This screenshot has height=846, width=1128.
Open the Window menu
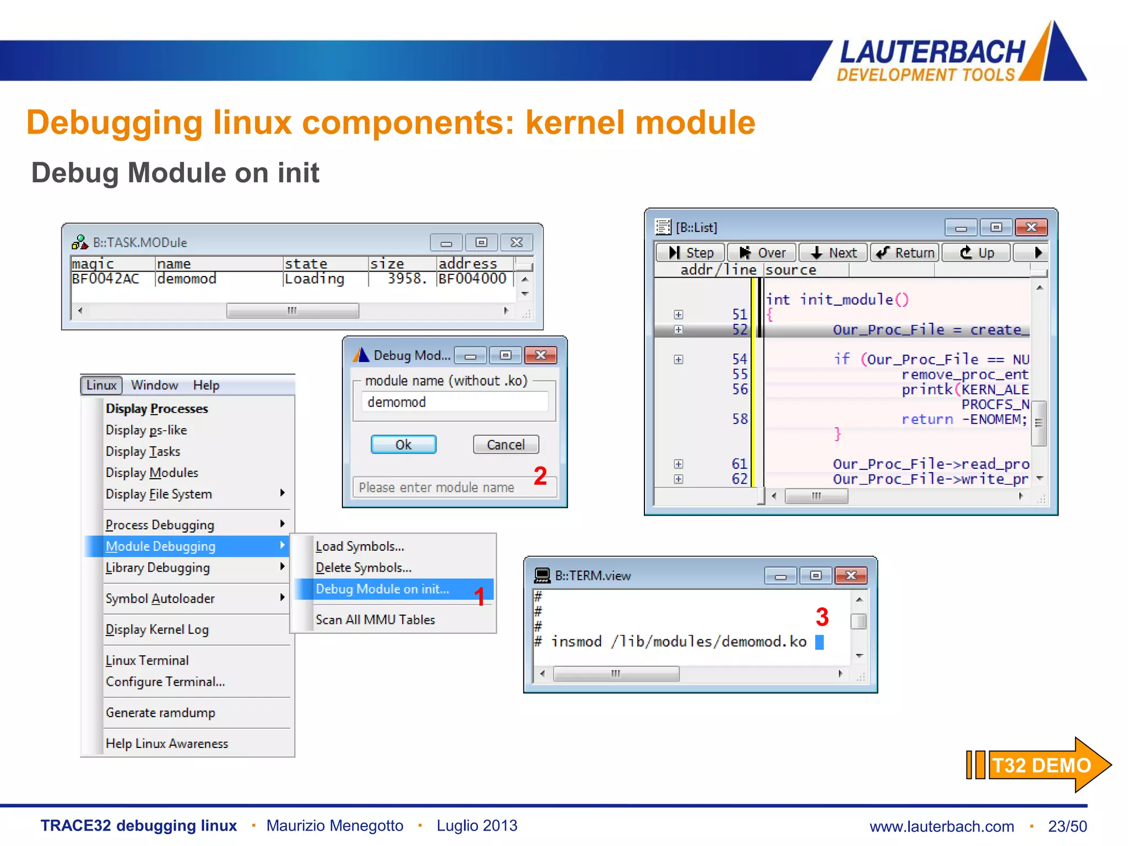click(x=154, y=385)
